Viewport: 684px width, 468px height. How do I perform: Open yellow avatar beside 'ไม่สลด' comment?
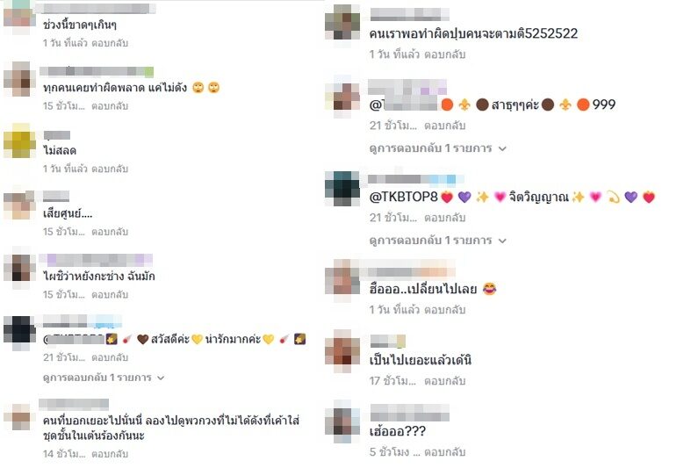click(x=19, y=141)
